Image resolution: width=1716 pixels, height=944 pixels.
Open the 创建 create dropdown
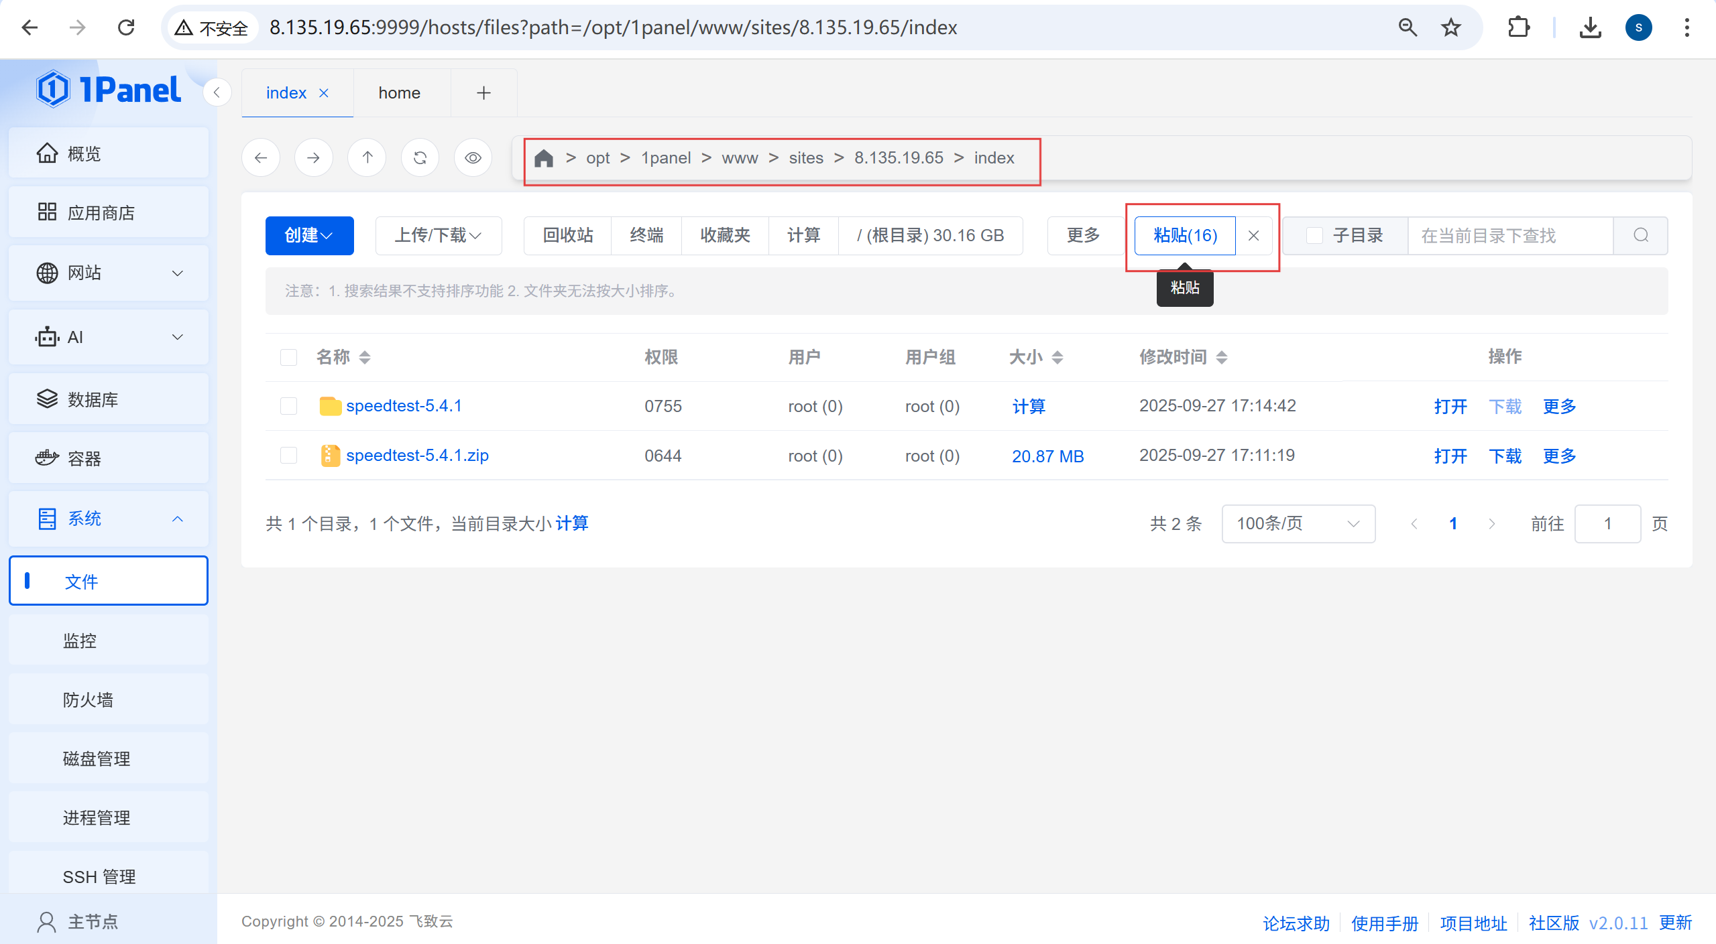click(309, 235)
